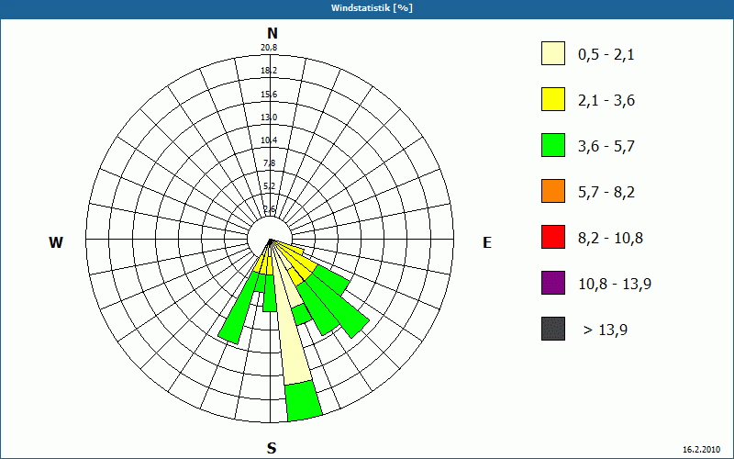Click the 20,8 radial axis value
734x459 pixels.
point(269,48)
